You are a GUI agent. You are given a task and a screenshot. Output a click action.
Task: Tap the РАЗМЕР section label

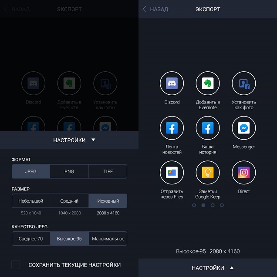coord(20,189)
